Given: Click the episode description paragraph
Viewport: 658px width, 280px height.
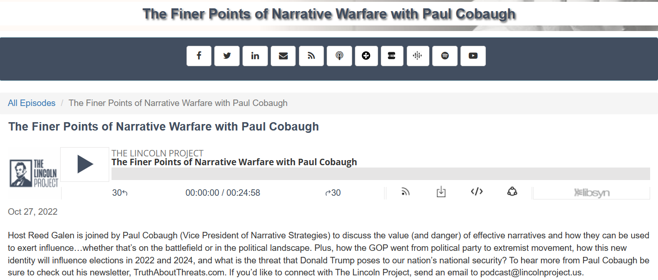Looking at the screenshot, I should tap(329, 254).
